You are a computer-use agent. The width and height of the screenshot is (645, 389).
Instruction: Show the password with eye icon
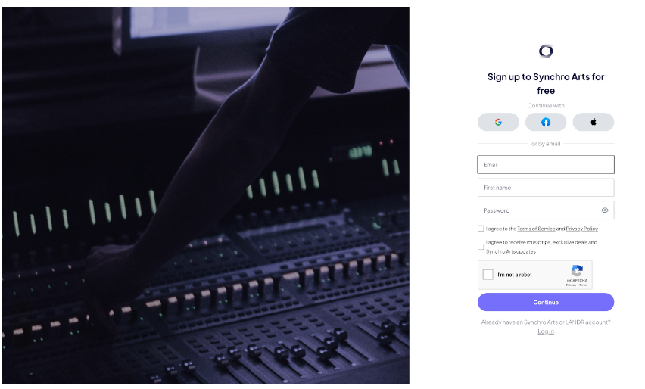pos(605,210)
